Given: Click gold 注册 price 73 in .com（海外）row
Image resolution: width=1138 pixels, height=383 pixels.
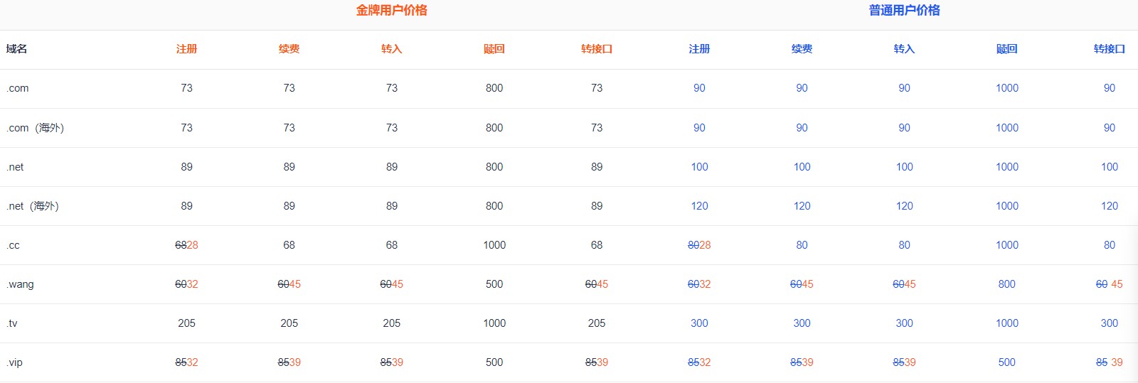Looking at the screenshot, I should point(186,128).
